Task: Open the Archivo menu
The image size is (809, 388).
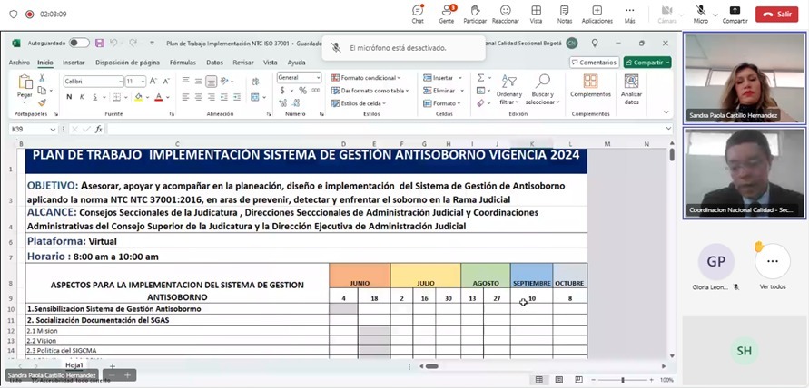Action: coord(19,63)
